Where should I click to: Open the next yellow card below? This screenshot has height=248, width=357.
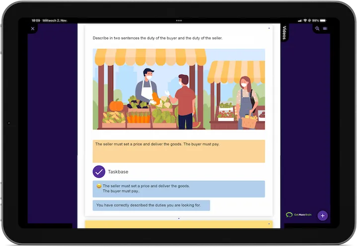pos(179,224)
